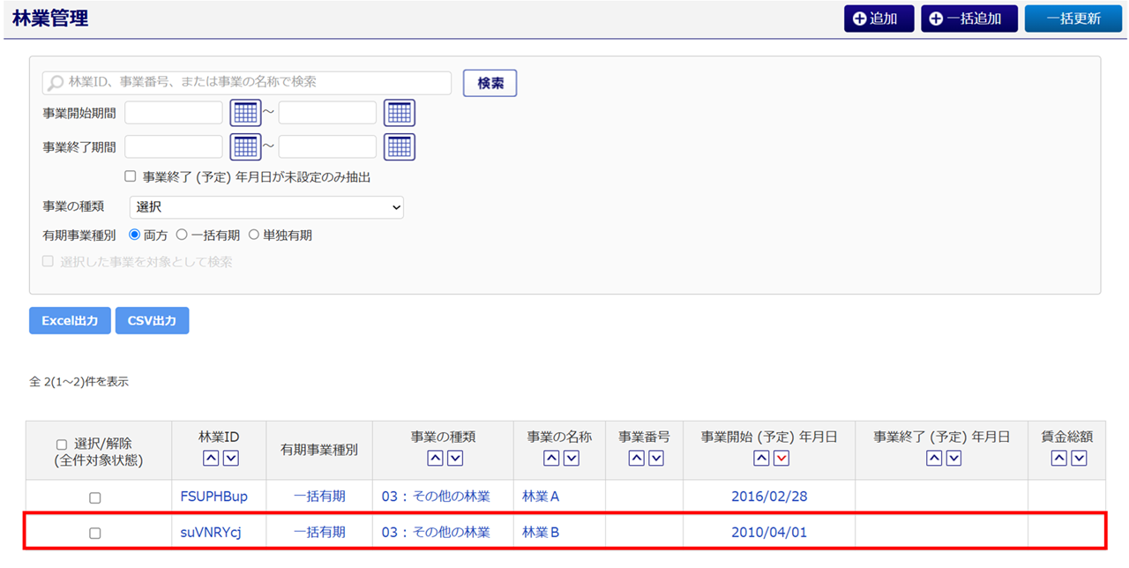
Task: Sort 事業開始 (予定) 年月日 column descending
Action: (780, 458)
